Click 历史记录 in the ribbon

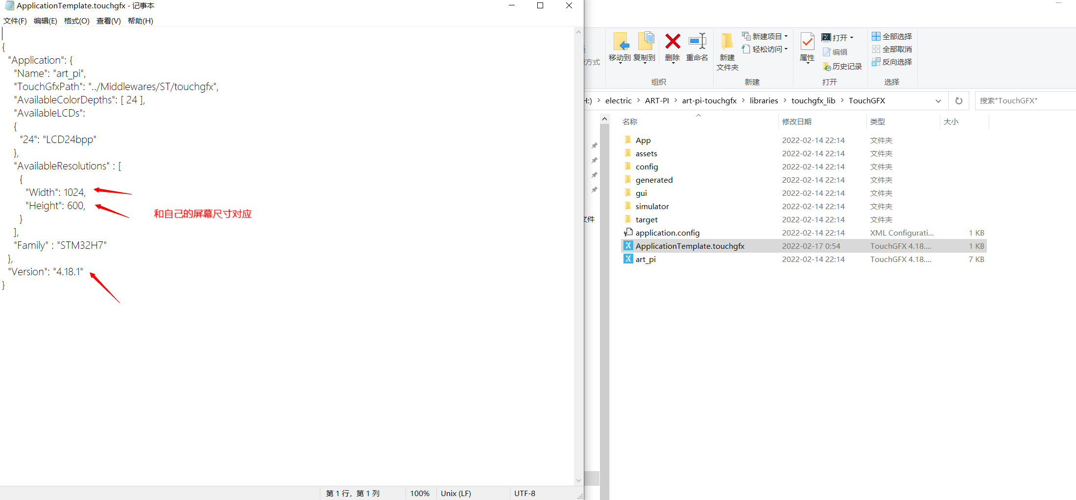tap(842, 66)
